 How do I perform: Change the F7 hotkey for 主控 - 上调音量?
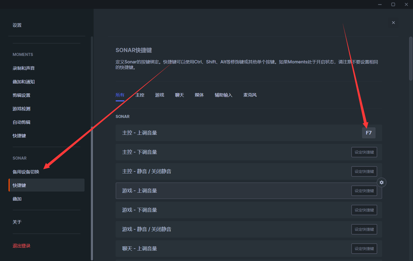(x=369, y=133)
